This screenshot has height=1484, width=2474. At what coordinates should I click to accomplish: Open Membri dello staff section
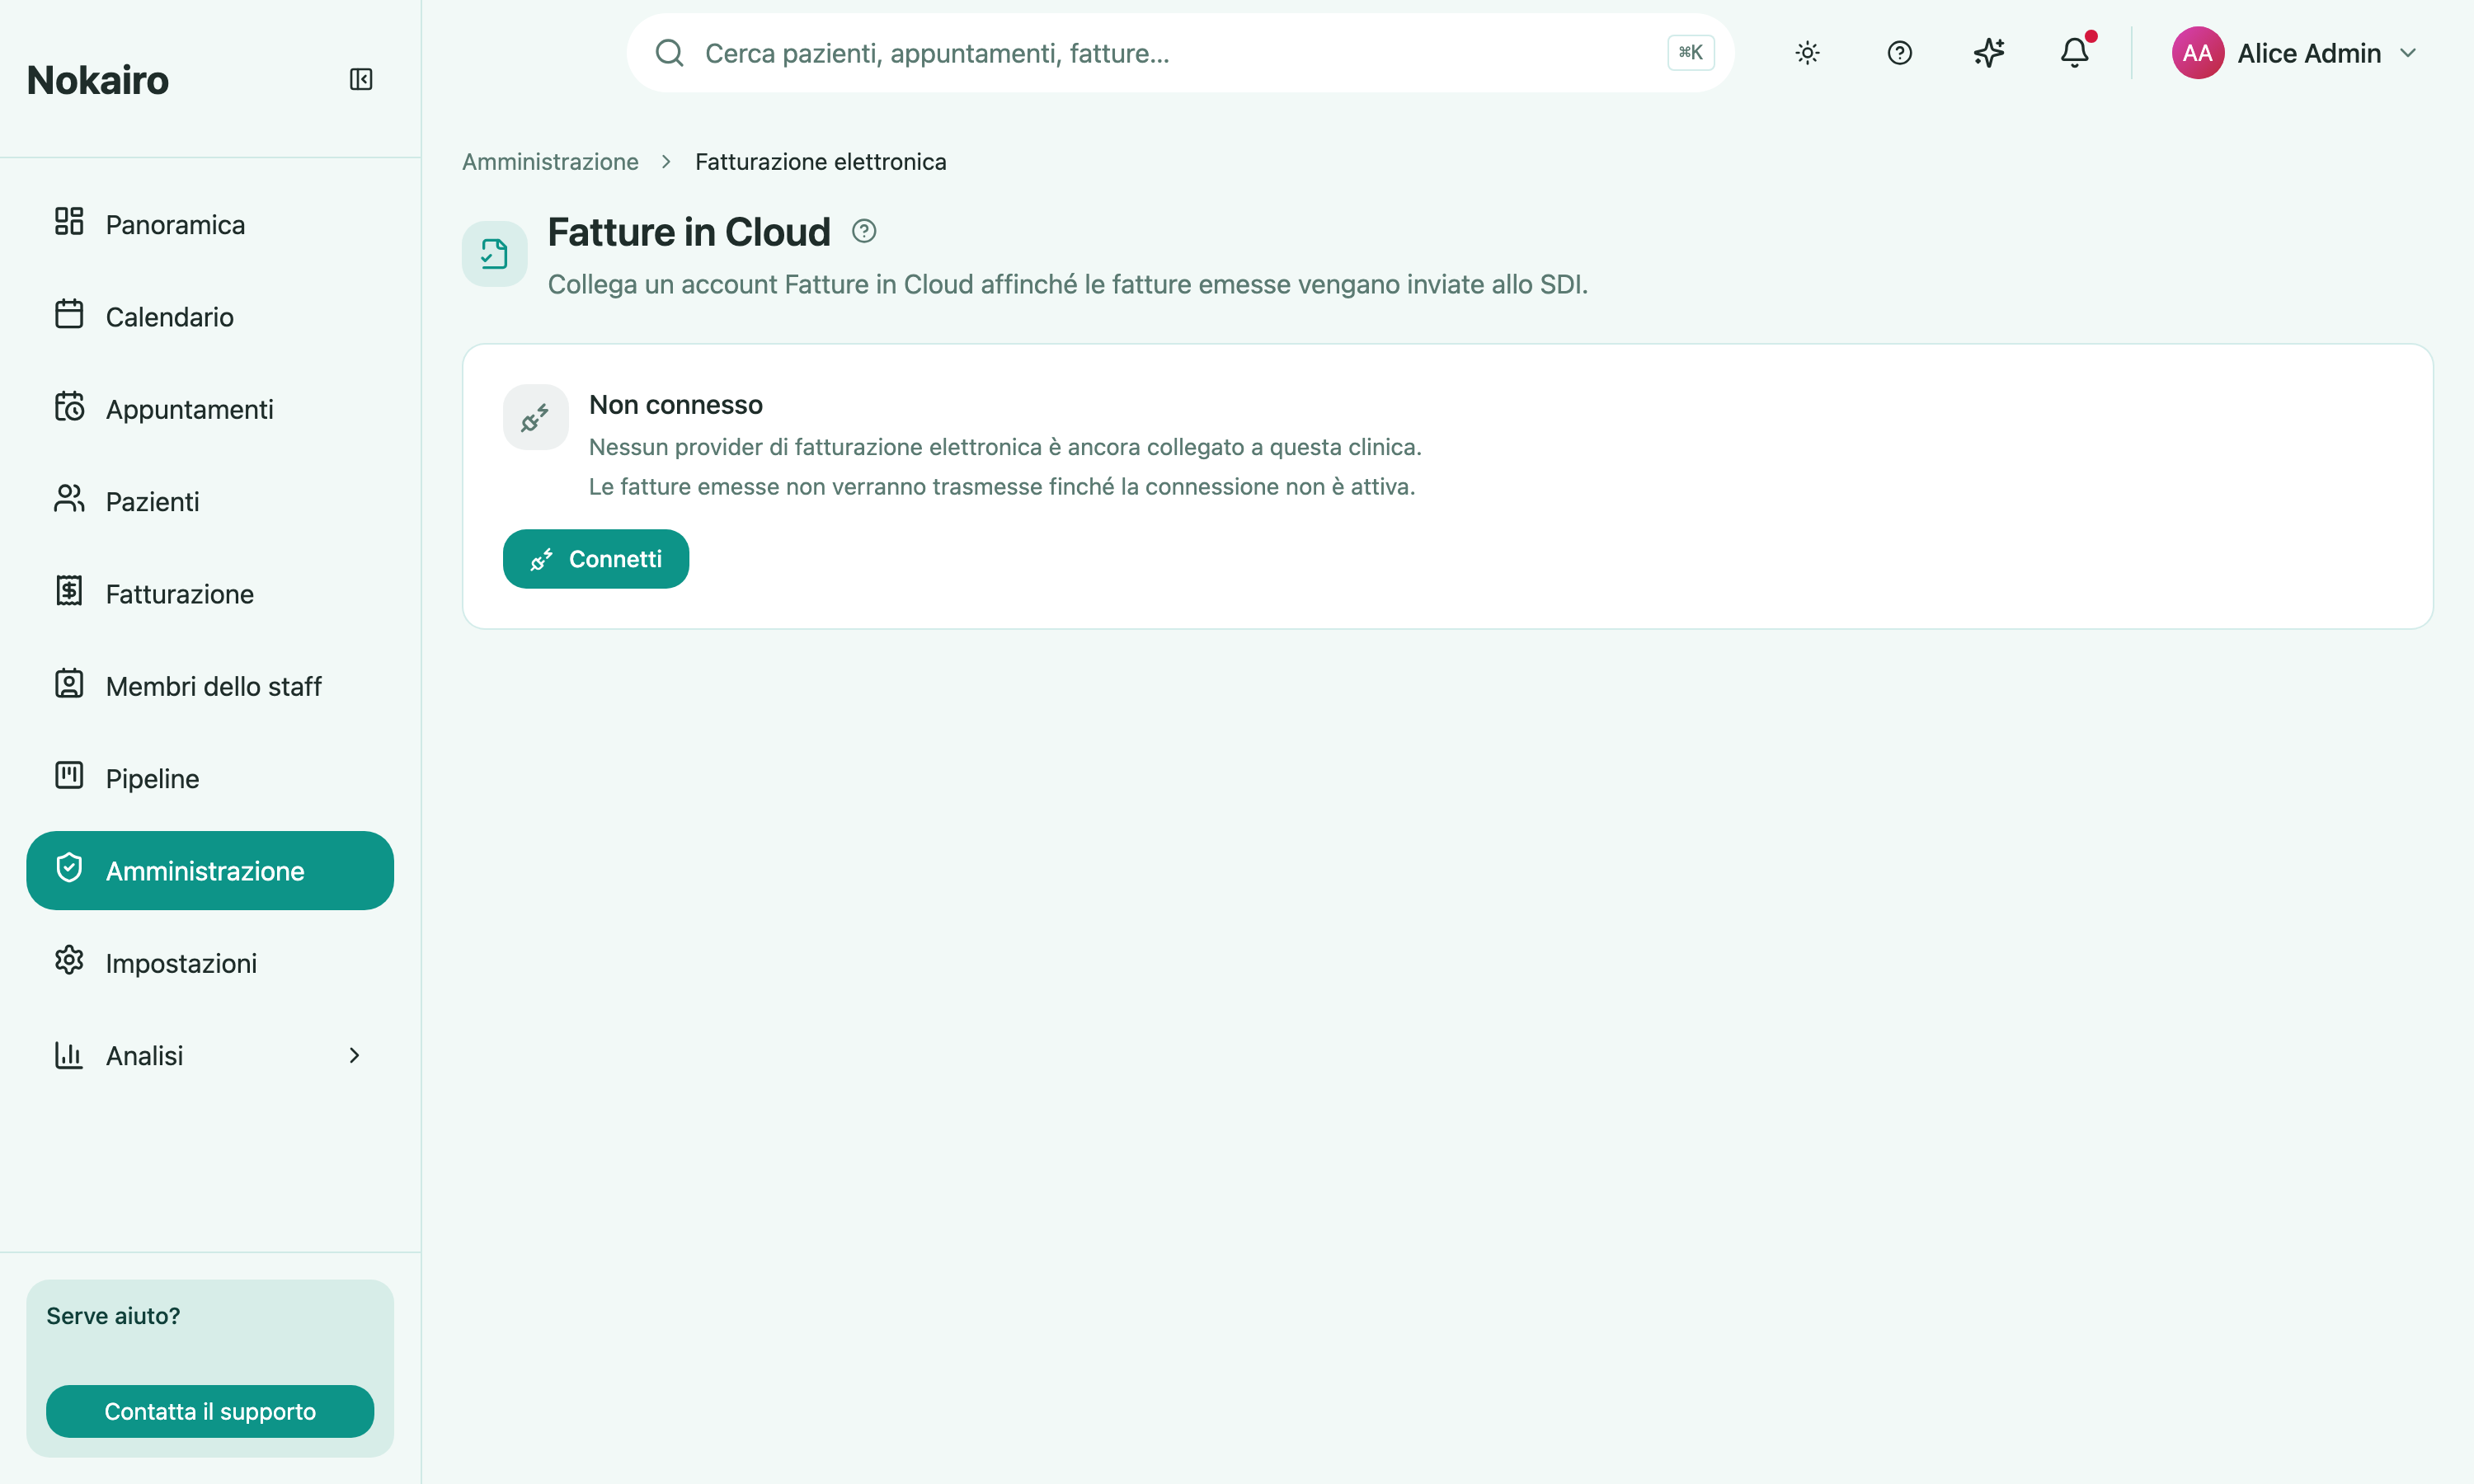(210, 686)
